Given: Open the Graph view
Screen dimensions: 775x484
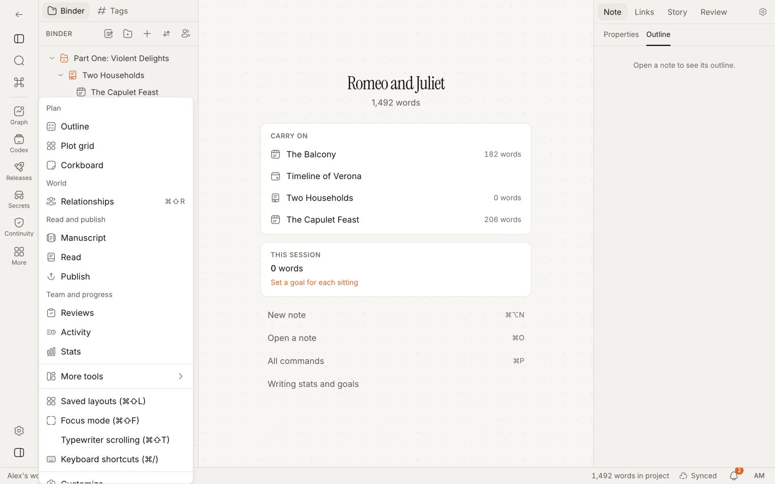Looking at the screenshot, I should click(x=19, y=115).
